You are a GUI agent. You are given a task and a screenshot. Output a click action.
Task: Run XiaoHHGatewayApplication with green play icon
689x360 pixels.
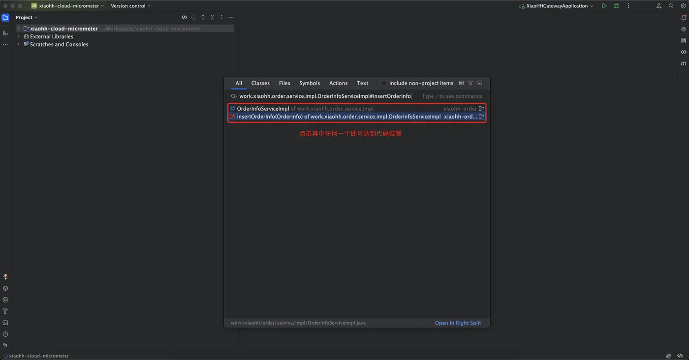pyautogui.click(x=604, y=6)
